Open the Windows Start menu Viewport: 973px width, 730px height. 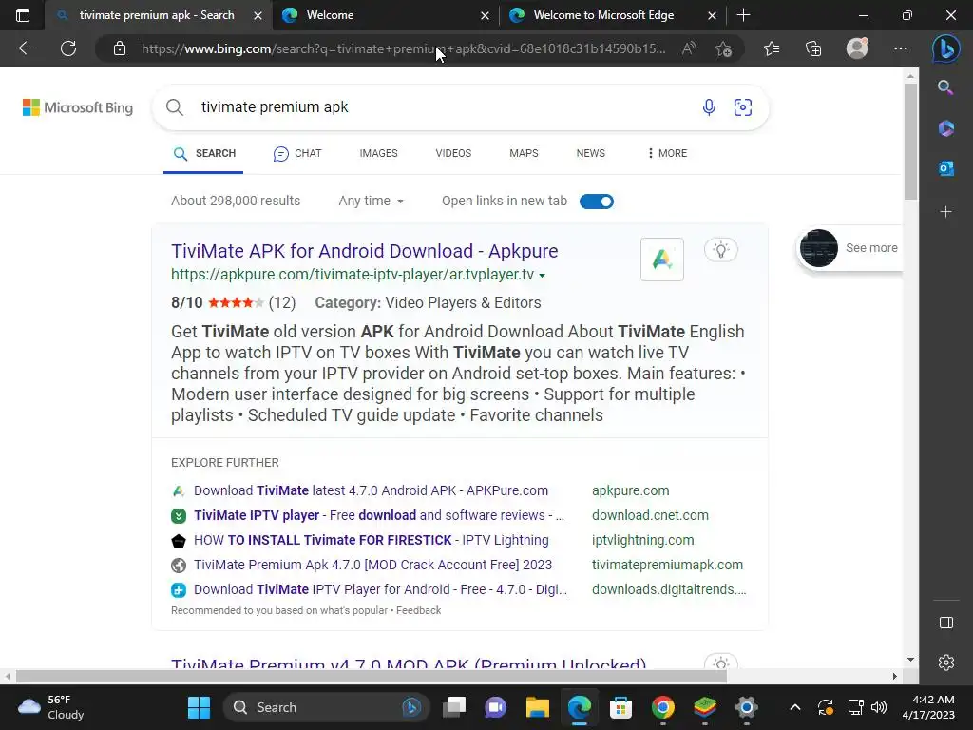pyautogui.click(x=199, y=707)
